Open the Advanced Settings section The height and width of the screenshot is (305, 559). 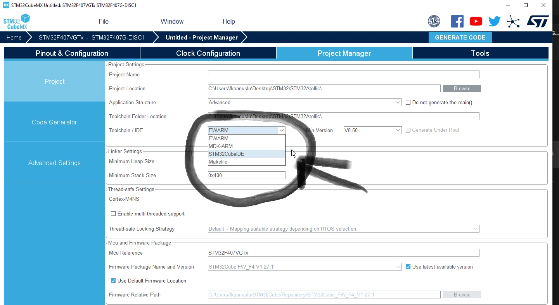[x=55, y=163]
